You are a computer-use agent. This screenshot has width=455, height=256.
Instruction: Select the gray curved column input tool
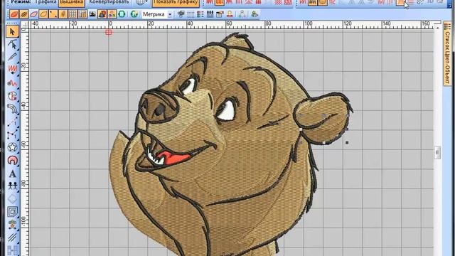(12, 109)
